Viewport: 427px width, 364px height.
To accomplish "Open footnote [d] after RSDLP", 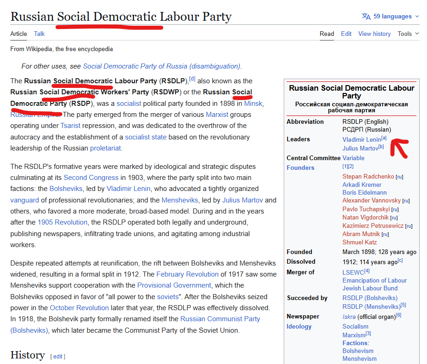I will point(192,79).
